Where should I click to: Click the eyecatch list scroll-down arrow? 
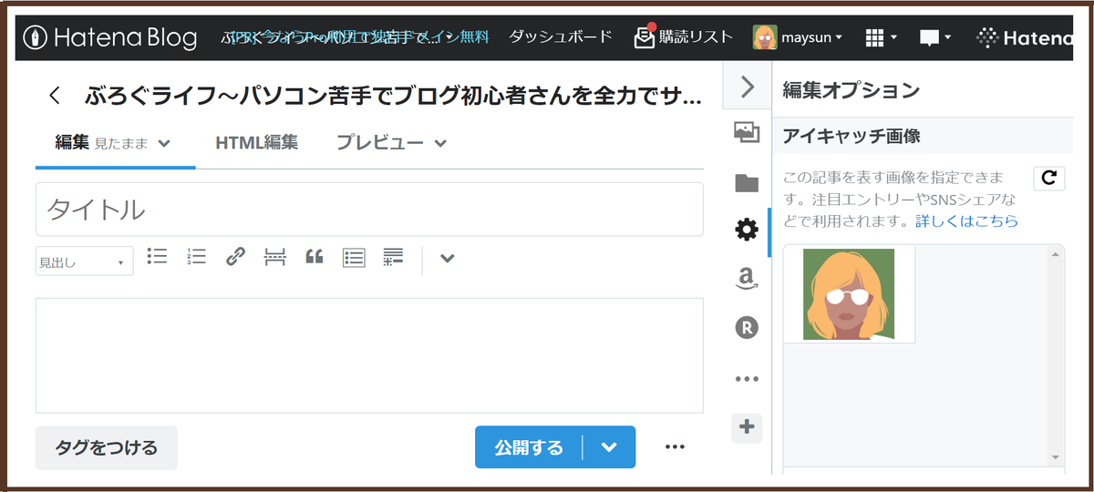click(1056, 457)
